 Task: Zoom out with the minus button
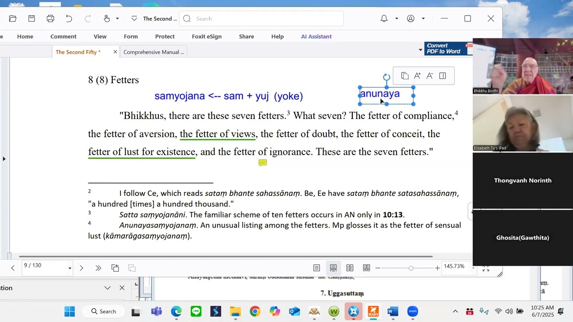point(378,268)
